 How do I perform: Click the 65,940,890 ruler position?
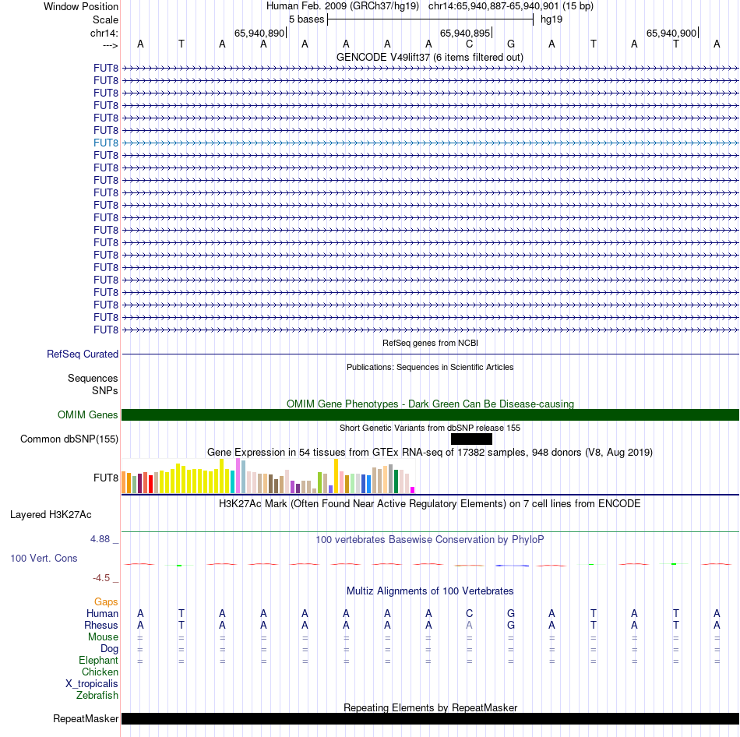pyautogui.click(x=259, y=33)
